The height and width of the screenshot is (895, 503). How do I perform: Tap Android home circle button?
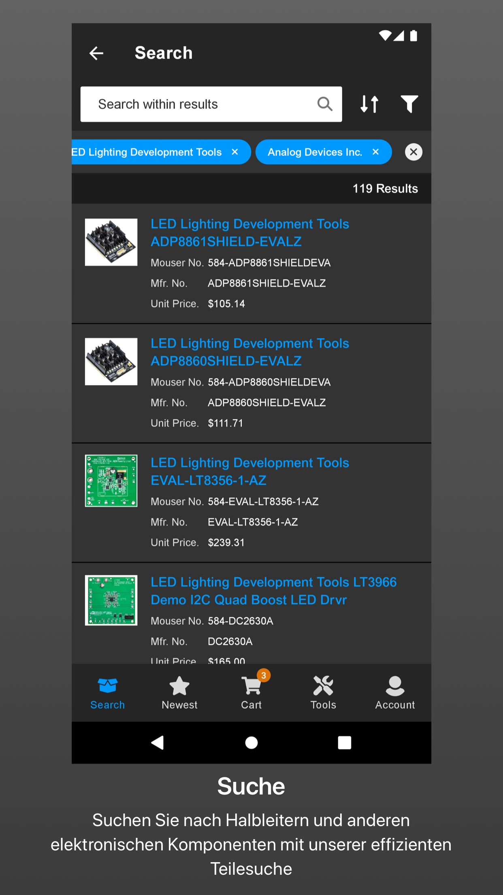tap(251, 743)
